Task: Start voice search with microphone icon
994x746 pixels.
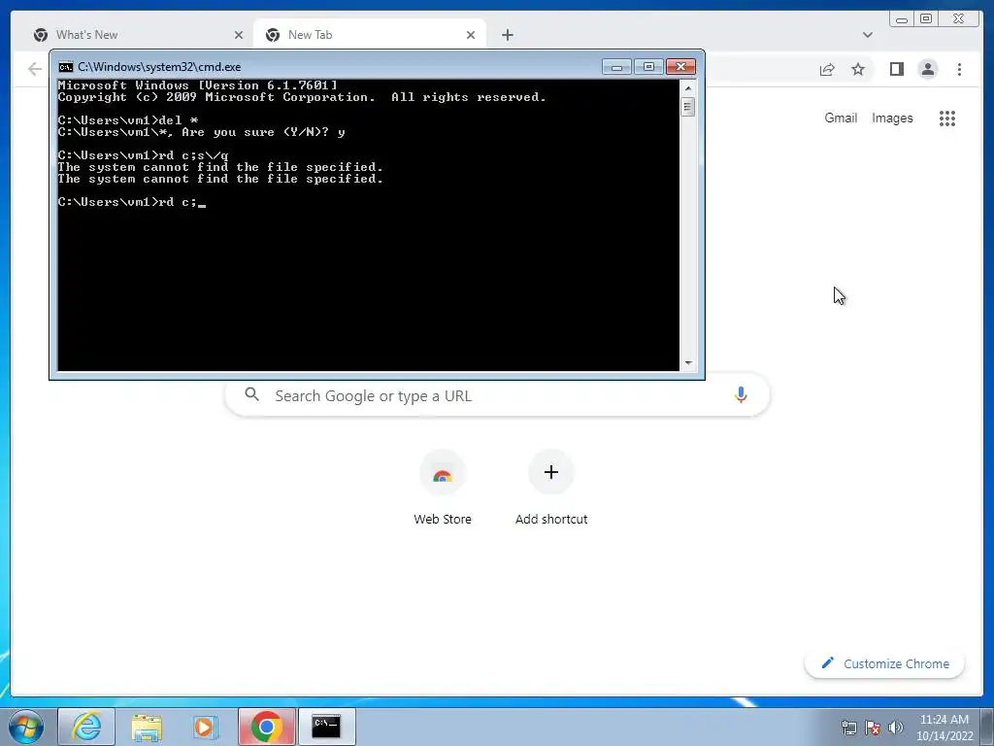Action: (x=741, y=395)
